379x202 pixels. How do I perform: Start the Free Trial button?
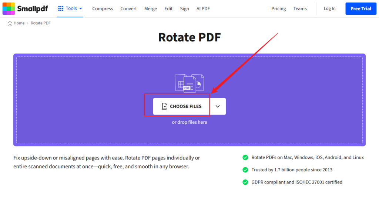[361, 8]
